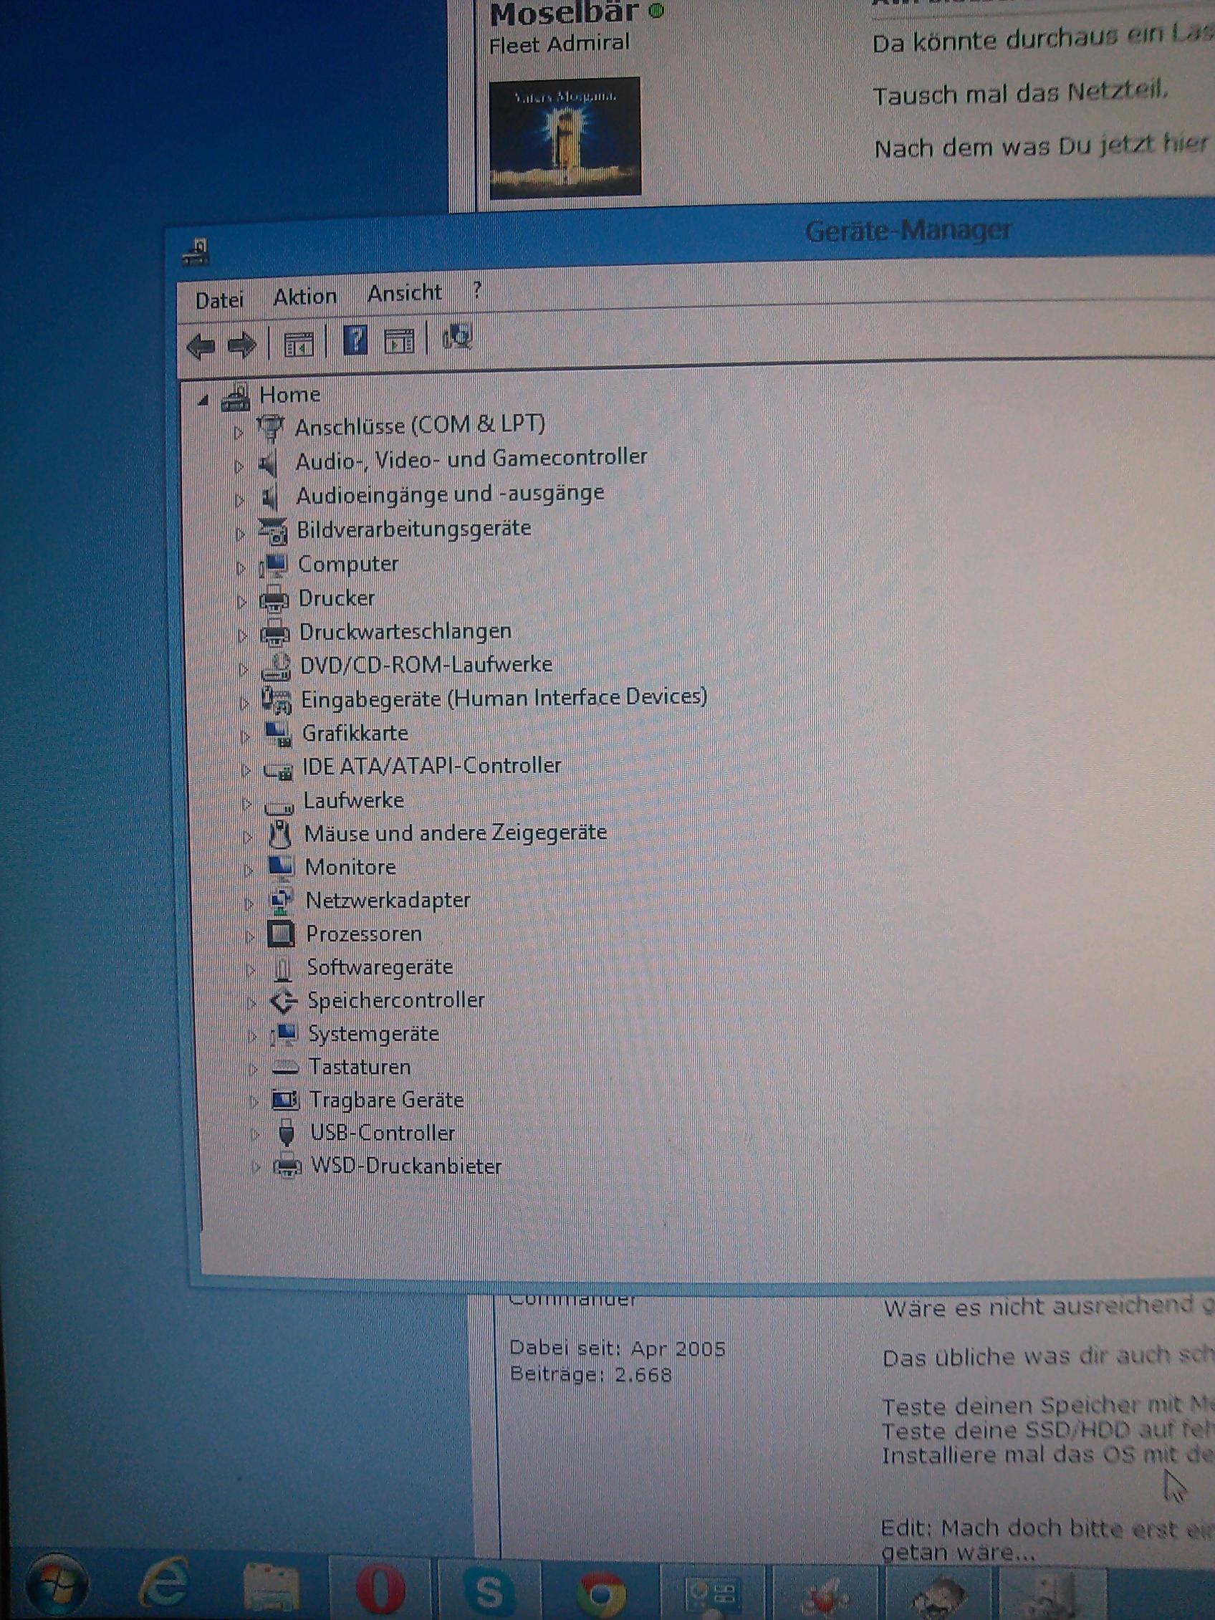This screenshot has height=1620, width=1215.
Task: Select the USB-Controller tree entry
Action: click(x=383, y=1133)
